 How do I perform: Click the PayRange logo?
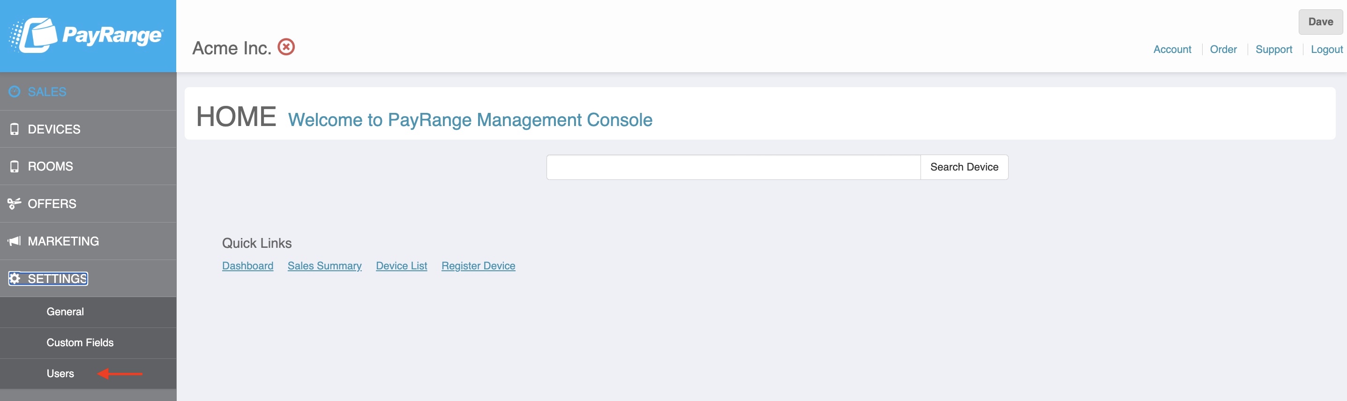86,35
